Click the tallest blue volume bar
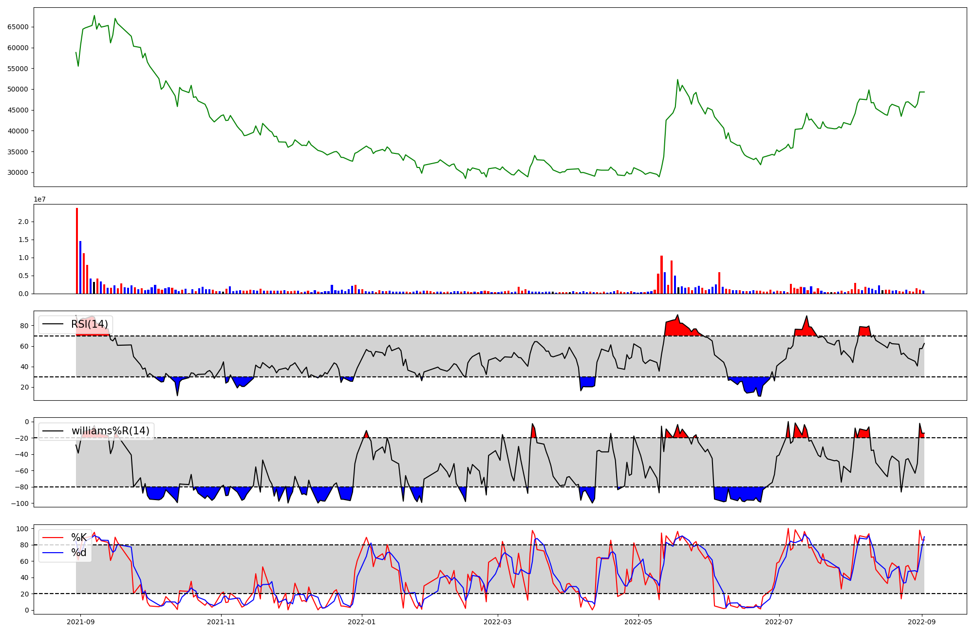Viewport: 974px width, 633px height. (80, 267)
